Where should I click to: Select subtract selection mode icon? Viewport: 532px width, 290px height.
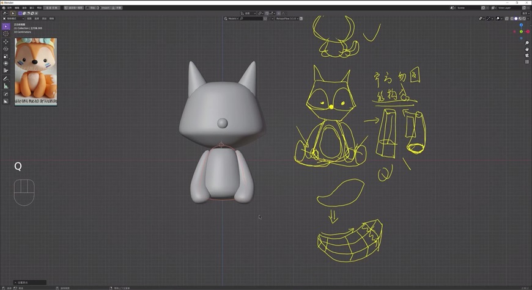point(28,13)
